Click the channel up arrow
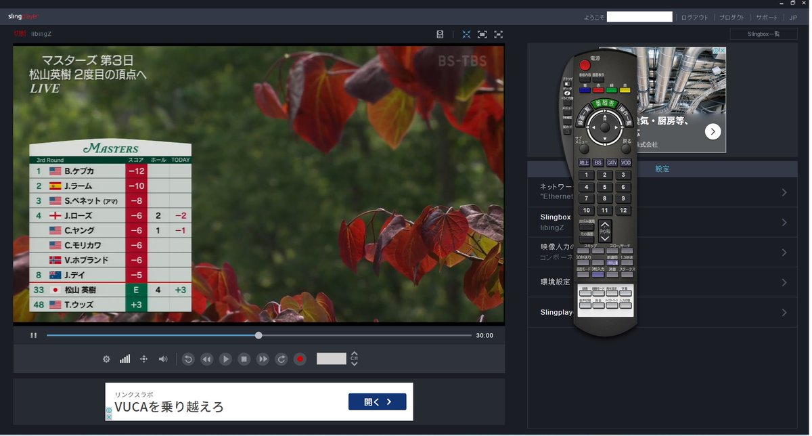812x436 pixels. pos(354,354)
